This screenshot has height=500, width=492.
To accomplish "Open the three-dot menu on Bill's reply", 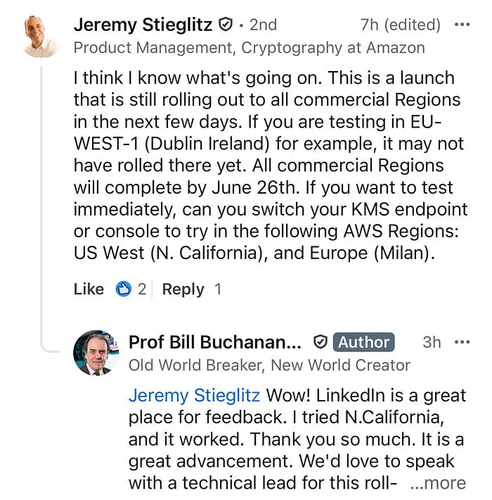I will pos(462,342).
